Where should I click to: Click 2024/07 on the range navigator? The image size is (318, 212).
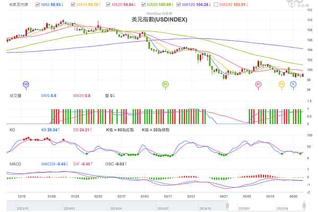[163, 208]
